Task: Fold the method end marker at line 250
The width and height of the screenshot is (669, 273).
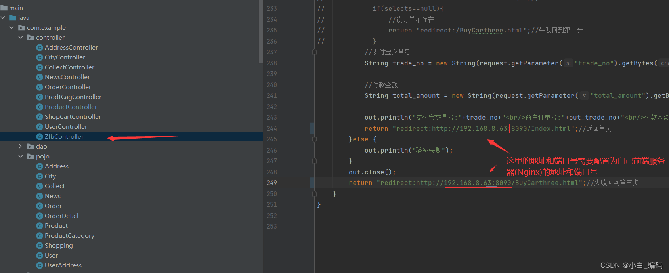Action: [x=314, y=194]
